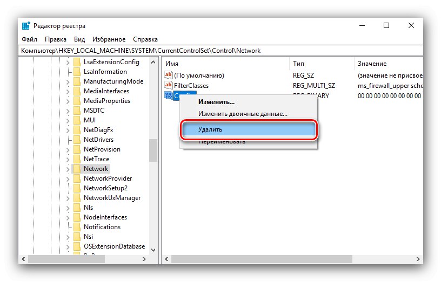Select the FilterClasses value name
This screenshot has width=441, height=282.
(191, 85)
